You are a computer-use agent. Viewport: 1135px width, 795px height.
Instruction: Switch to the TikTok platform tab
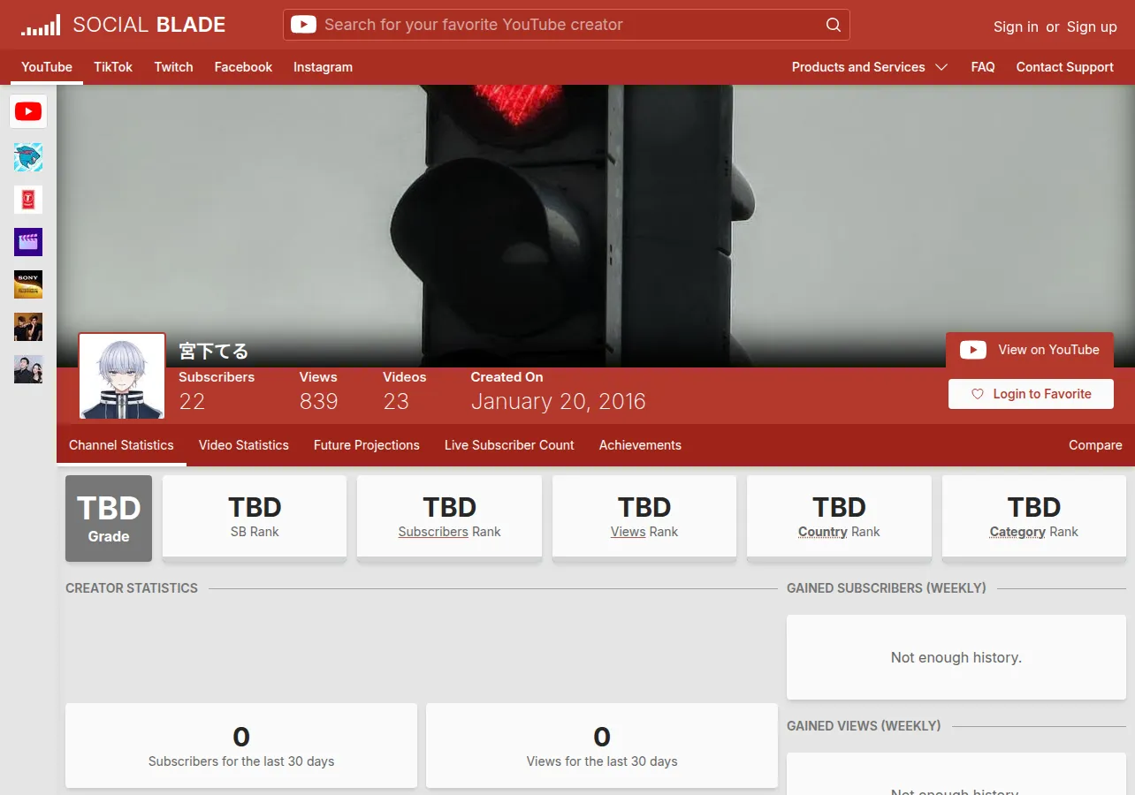click(x=113, y=67)
